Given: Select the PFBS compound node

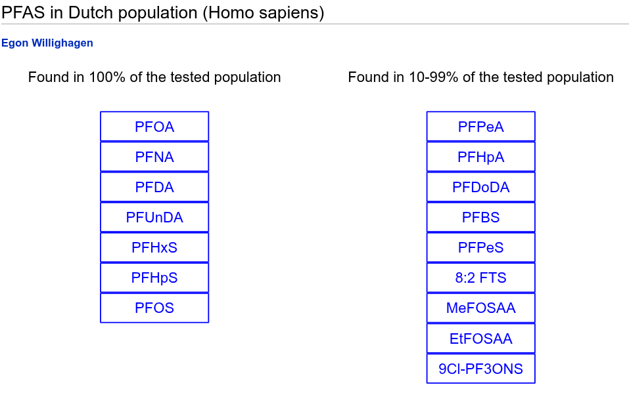Looking at the screenshot, I should click(x=480, y=217).
